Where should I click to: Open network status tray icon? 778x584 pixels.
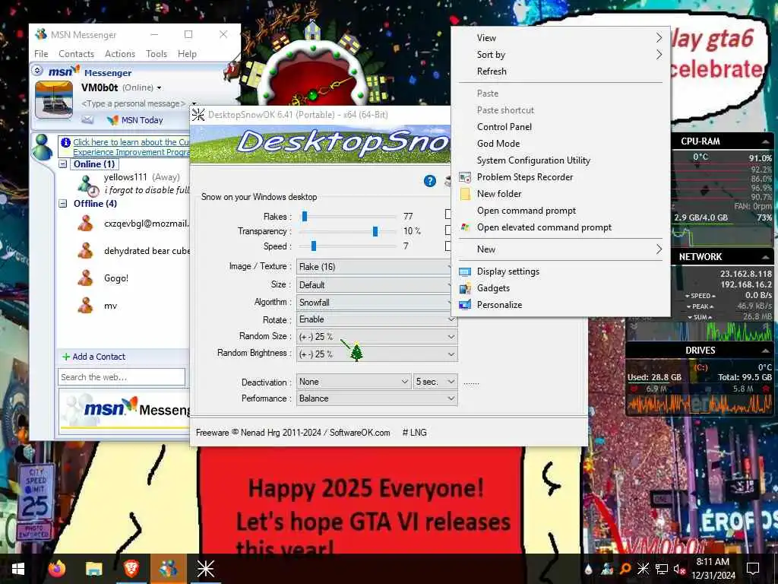pos(662,569)
